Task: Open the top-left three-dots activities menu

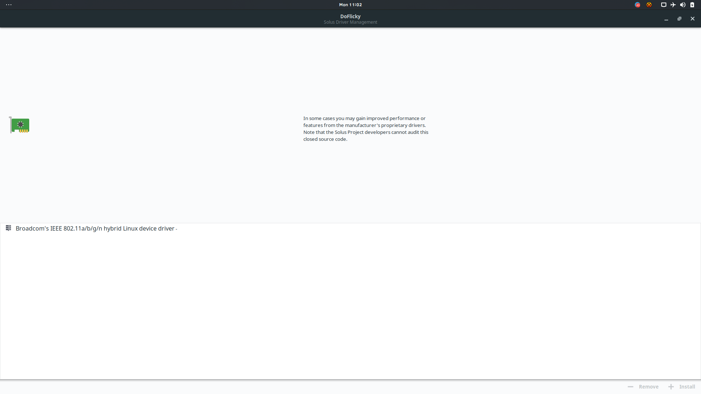Action: click(x=9, y=5)
